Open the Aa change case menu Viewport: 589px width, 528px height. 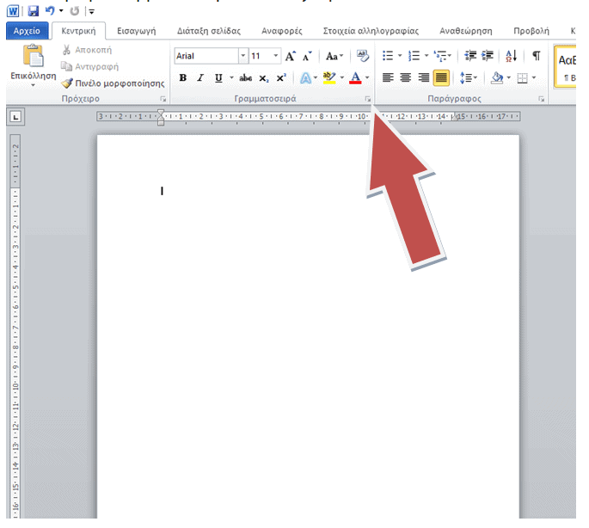(x=334, y=56)
